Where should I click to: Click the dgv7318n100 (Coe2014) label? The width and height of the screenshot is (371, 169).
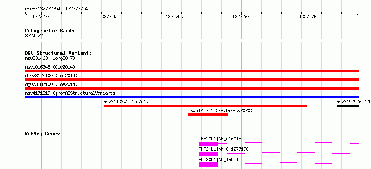51,84
